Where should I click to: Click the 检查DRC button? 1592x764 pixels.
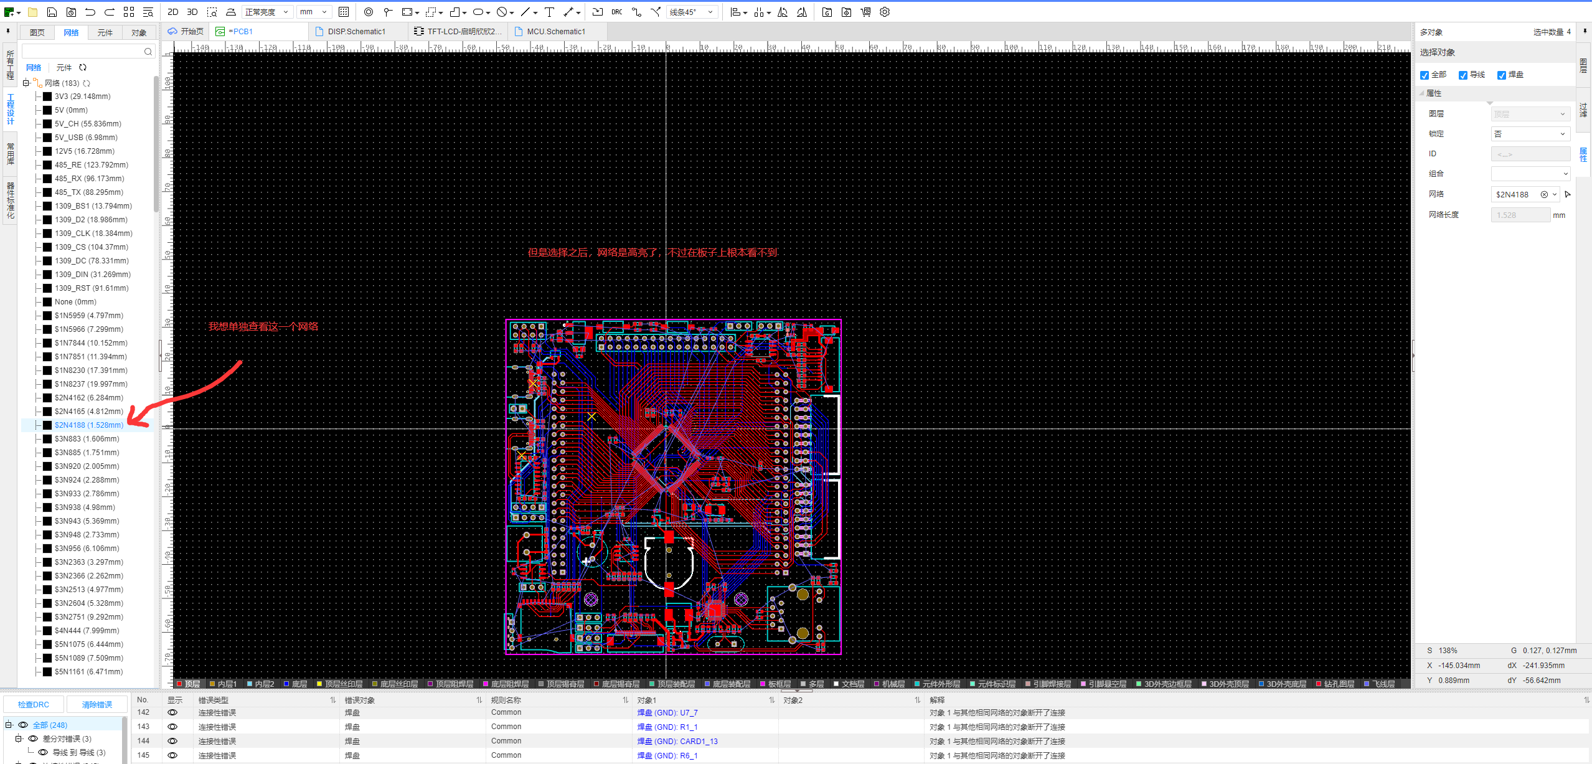pyautogui.click(x=34, y=704)
